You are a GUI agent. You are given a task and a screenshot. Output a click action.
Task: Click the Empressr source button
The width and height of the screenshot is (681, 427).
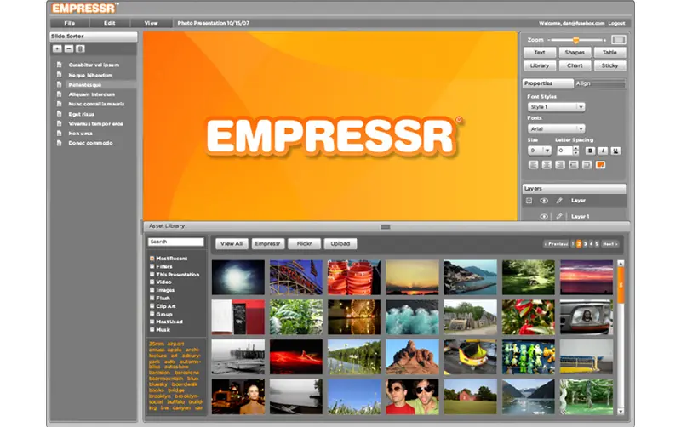point(267,244)
